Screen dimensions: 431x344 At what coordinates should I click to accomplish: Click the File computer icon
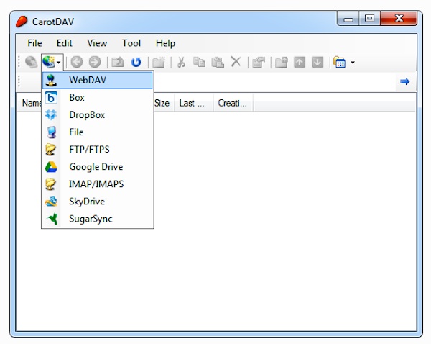coord(52,132)
